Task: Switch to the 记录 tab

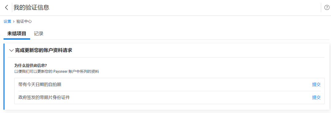Action: pyautogui.click(x=39, y=34)
